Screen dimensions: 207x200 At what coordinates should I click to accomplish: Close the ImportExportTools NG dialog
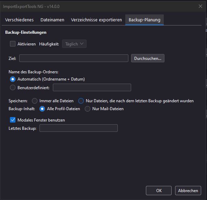[200, 6]
